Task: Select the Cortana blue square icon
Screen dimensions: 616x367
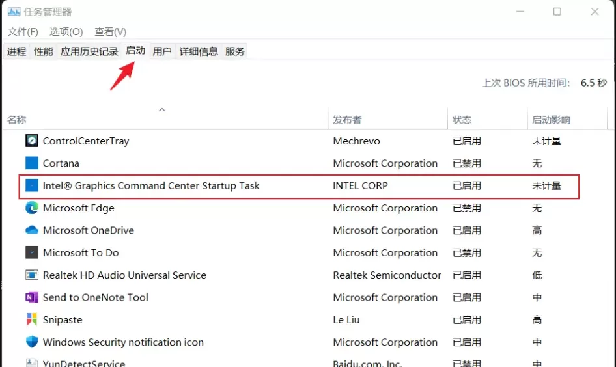Action: pyautogui.click(x=32, y=163)
